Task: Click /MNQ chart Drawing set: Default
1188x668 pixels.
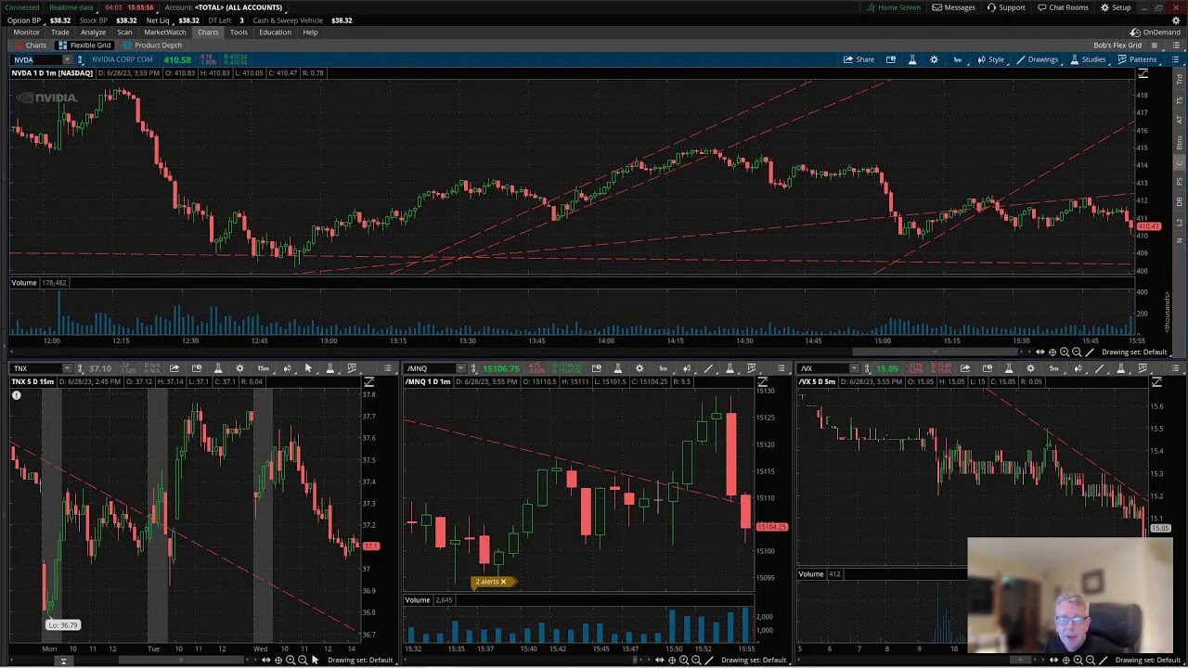Action: [x=754, y=660]
